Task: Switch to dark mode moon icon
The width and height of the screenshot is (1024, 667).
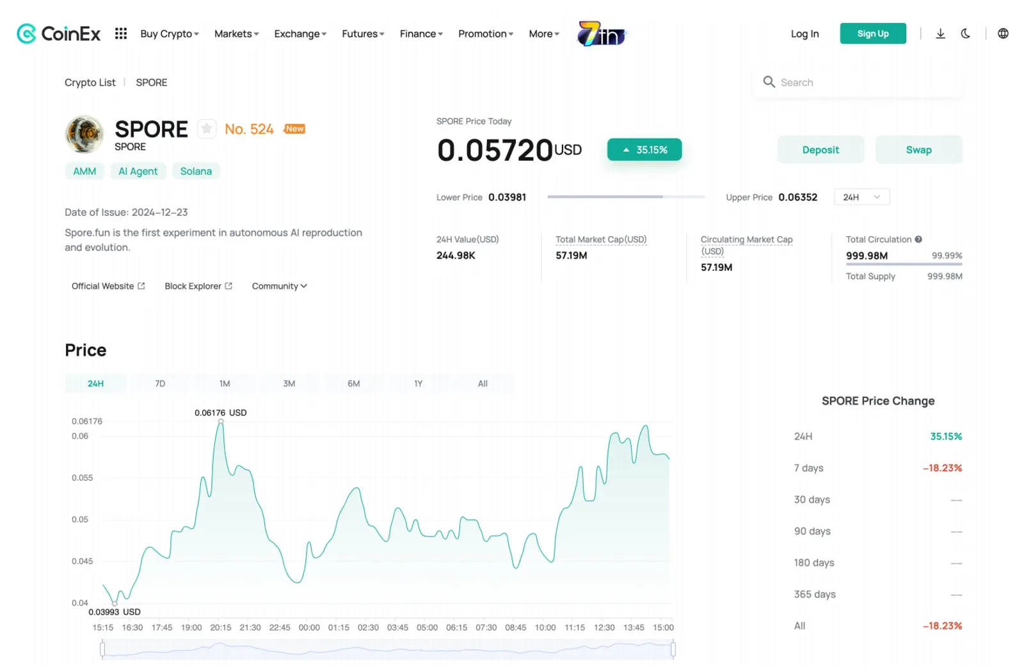Action: [x=965, y=33]
